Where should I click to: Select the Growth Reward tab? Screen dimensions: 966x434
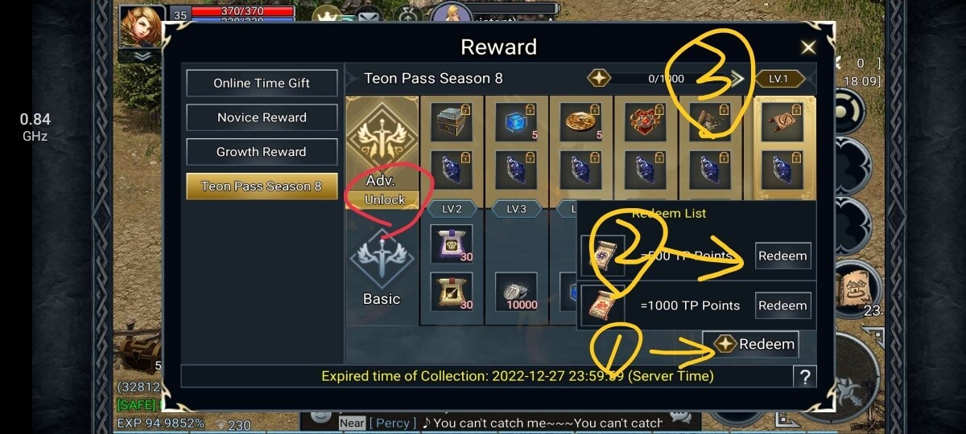[262, 152]
